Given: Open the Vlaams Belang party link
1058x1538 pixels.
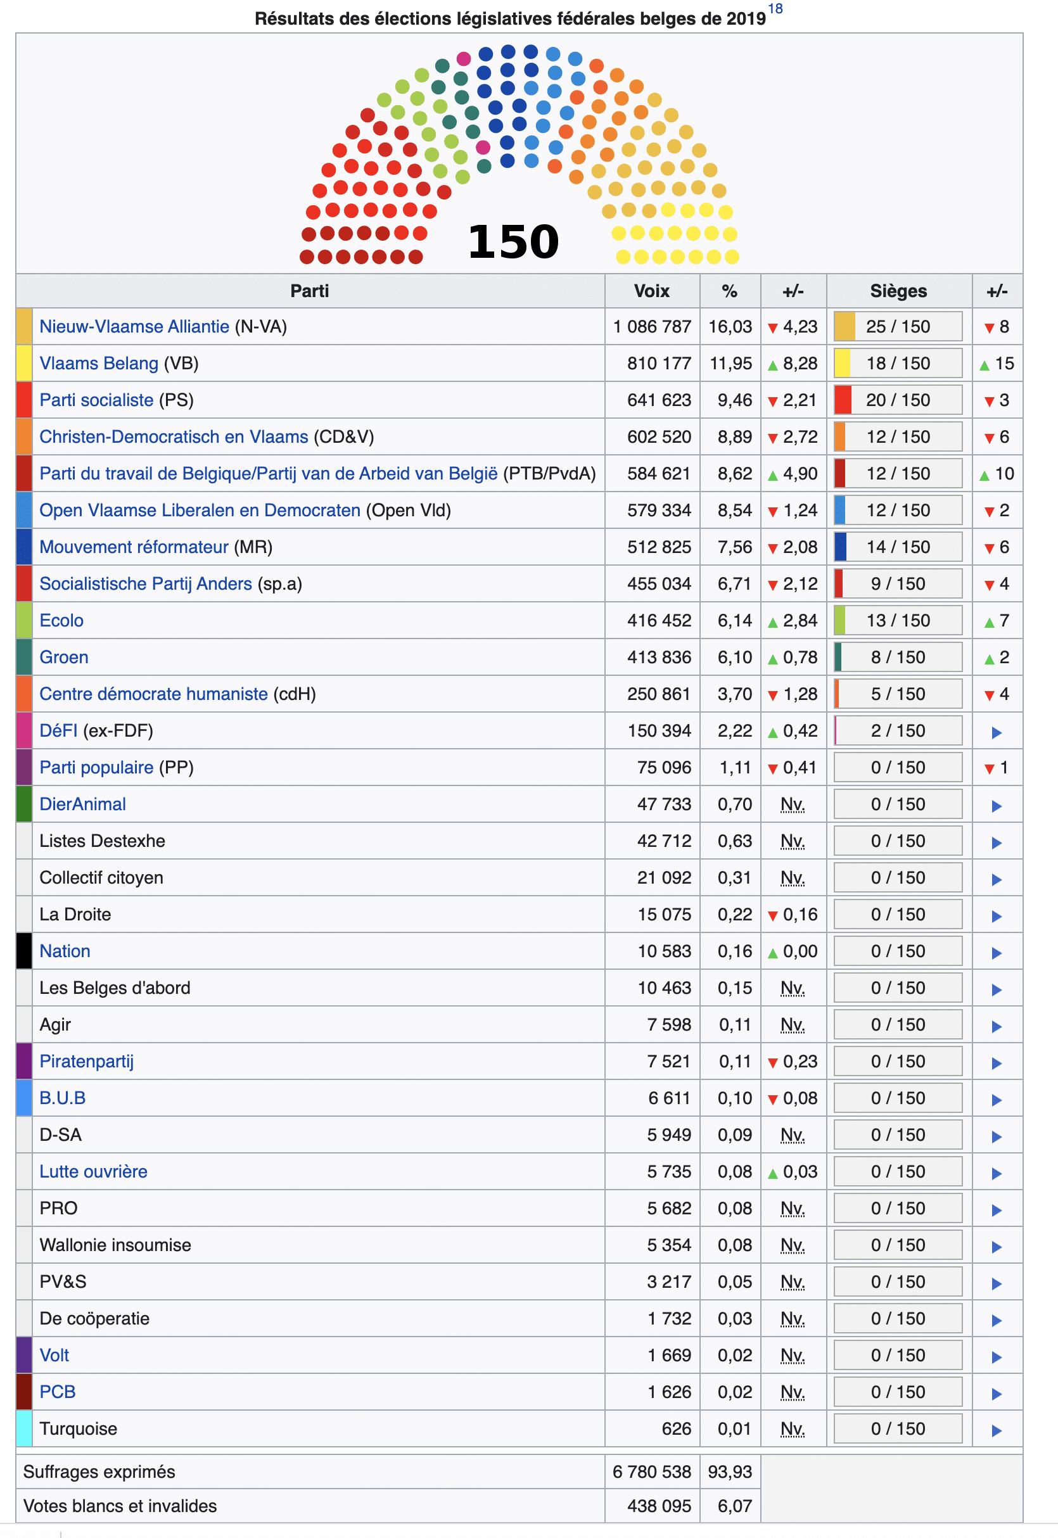Looking at the screenshot, I should tap(99, 363).
